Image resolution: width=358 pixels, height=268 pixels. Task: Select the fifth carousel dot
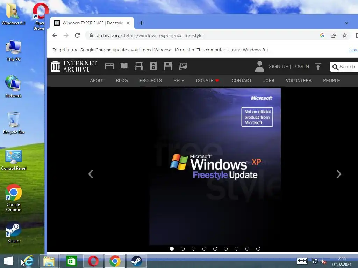click(215, 248)
